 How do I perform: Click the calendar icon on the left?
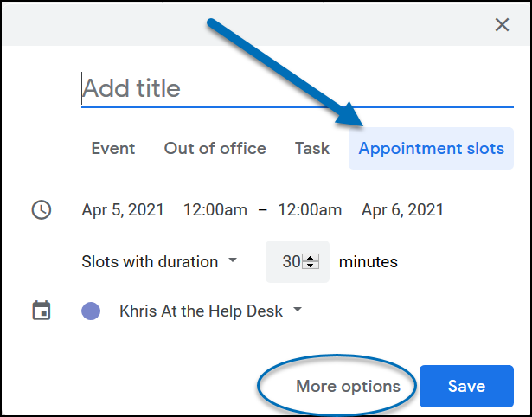[41, 311]
